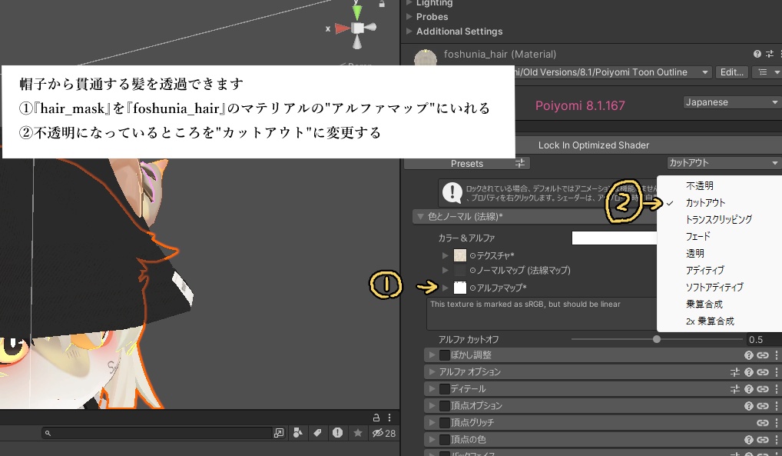Open the help icon on foshunia_hair material header

(x=759, y=54)
